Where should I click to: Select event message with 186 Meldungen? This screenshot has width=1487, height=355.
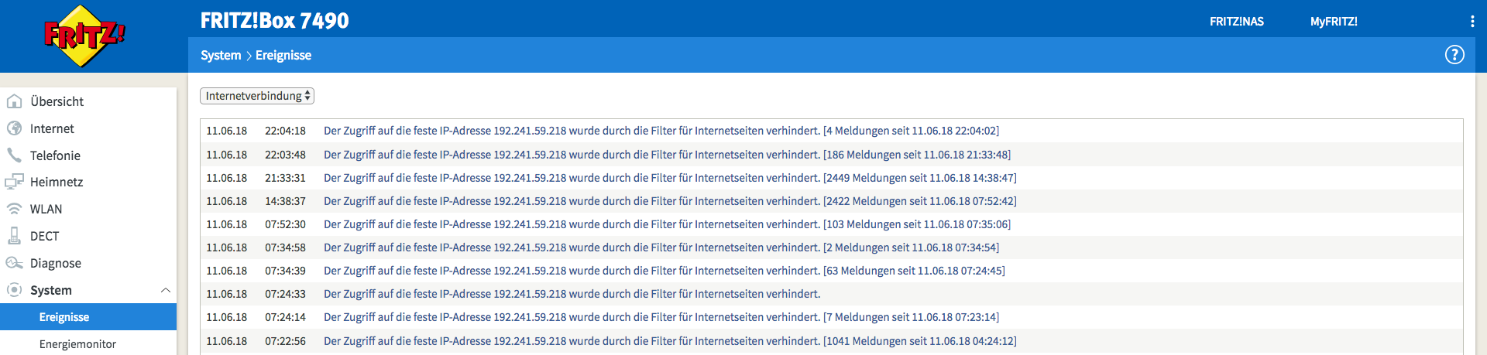(667, 155)
